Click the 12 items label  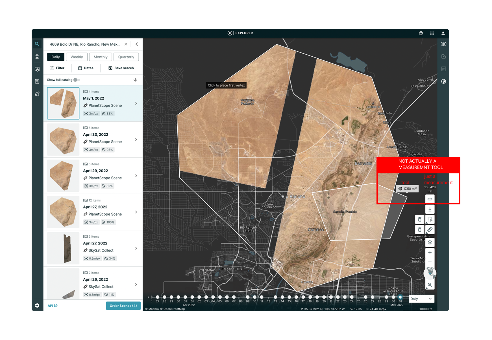coord(92,200)
